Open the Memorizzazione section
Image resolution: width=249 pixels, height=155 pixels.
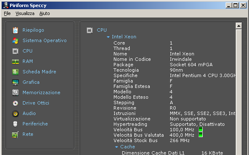41,92
